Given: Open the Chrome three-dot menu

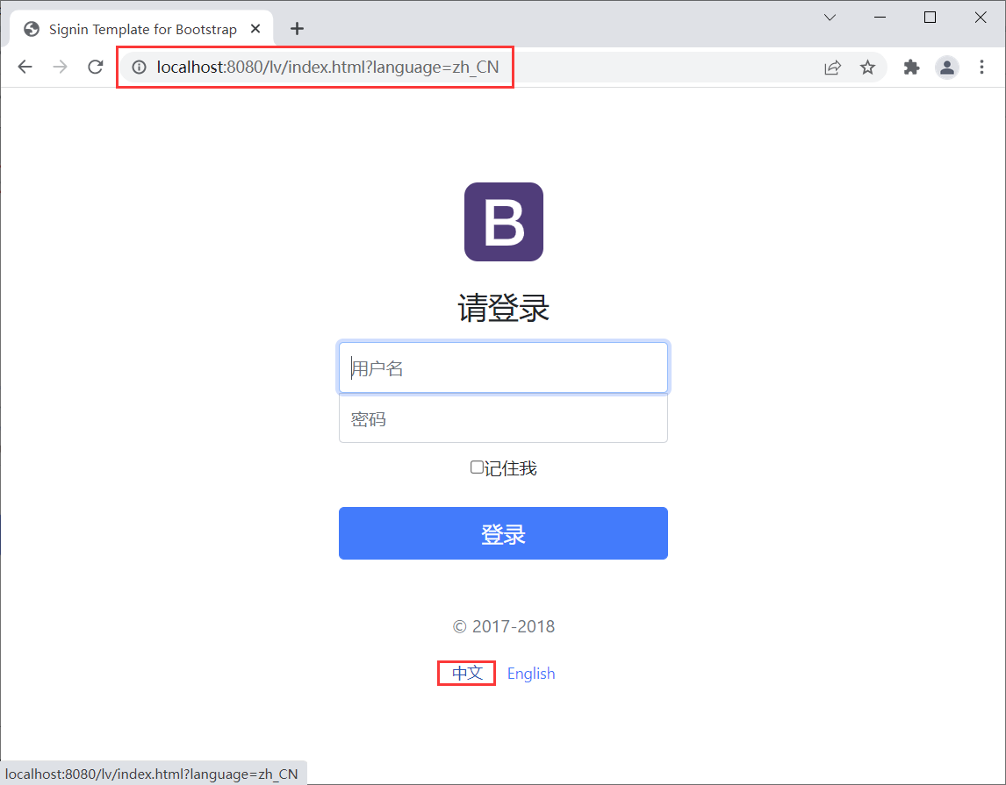Looking at the screenshot, I should tap(981, 68).
